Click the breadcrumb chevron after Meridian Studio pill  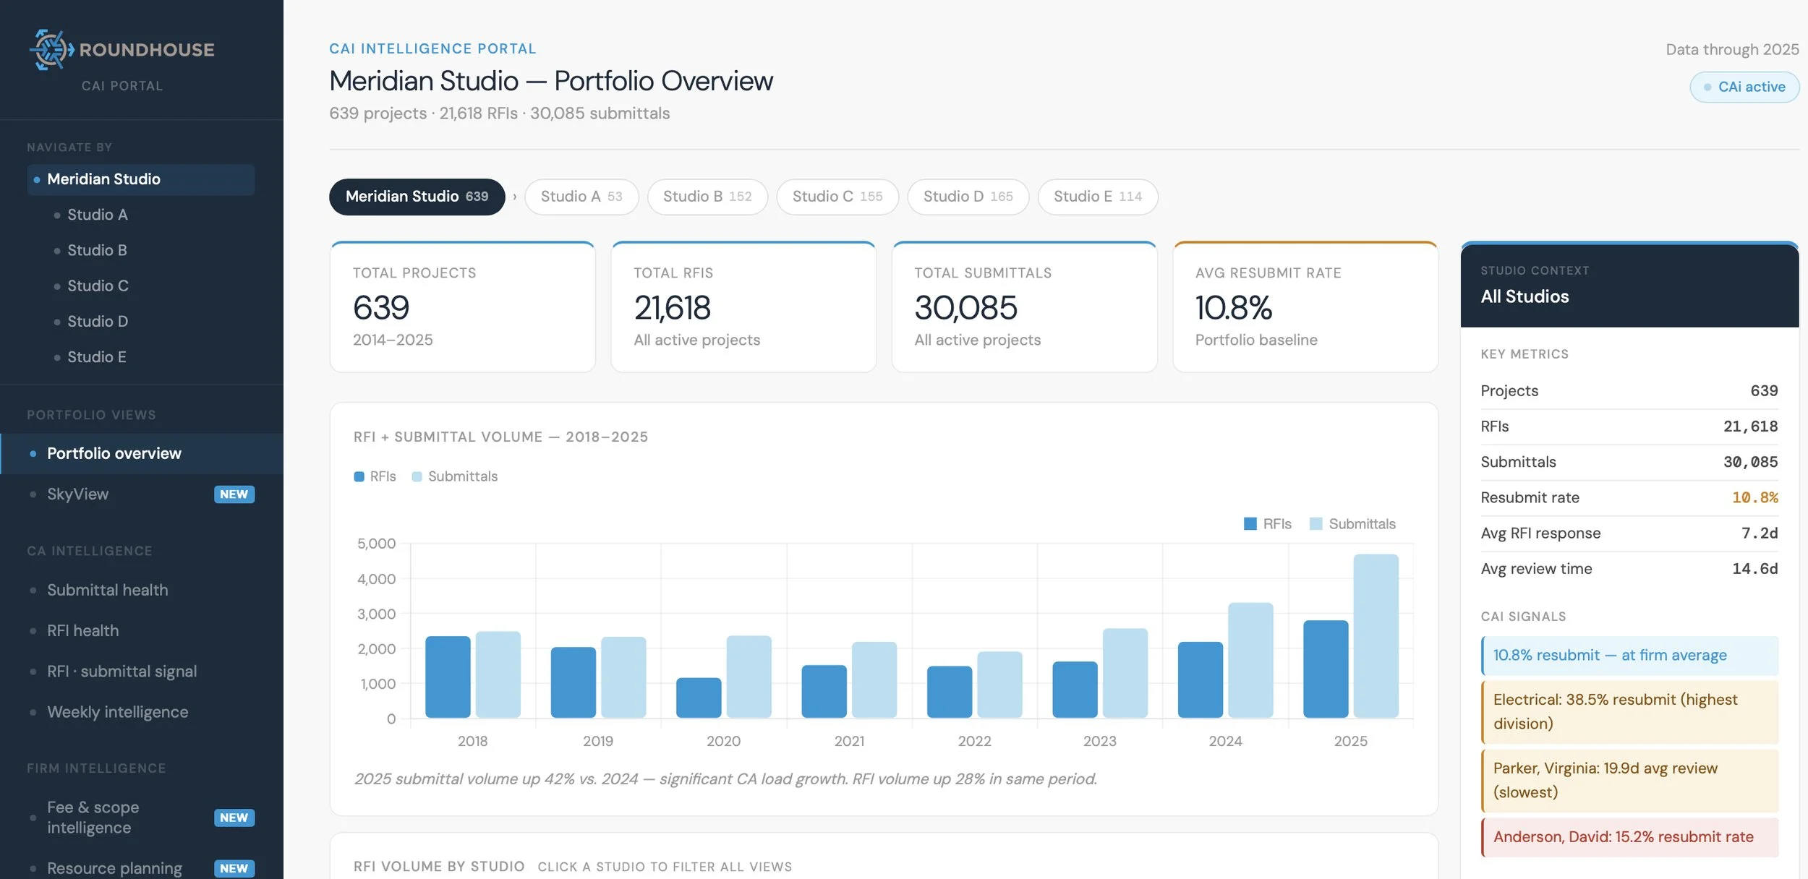pos(515,197)
